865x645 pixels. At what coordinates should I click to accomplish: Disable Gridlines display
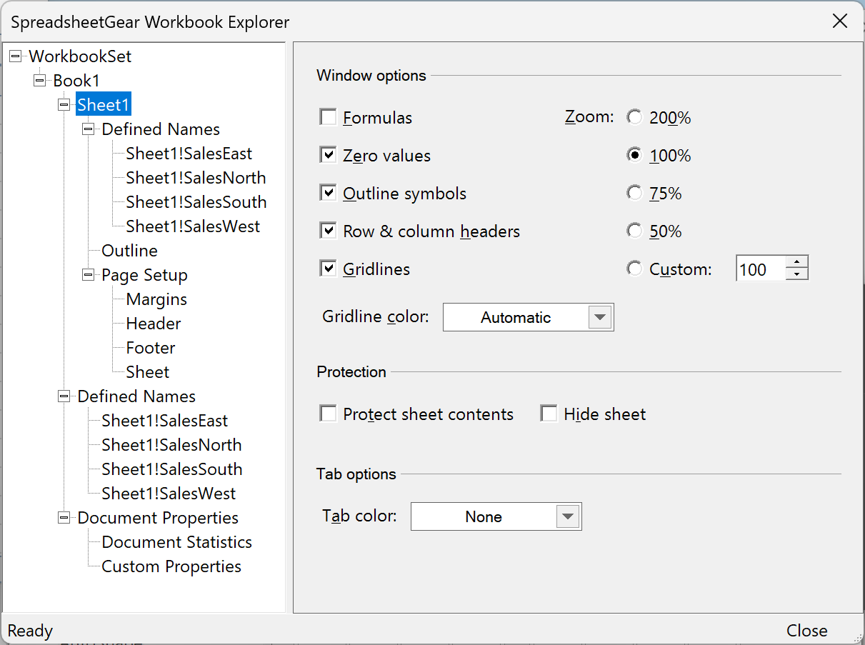click(x=328, y=269)
